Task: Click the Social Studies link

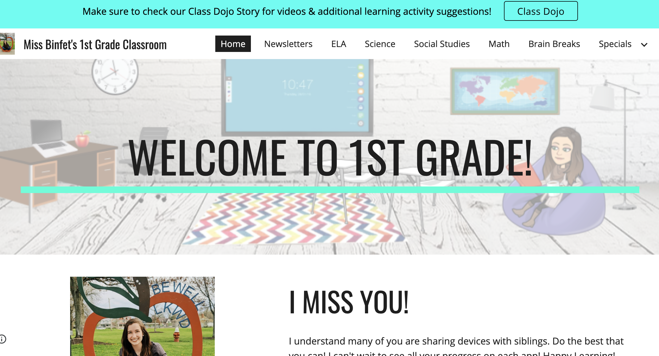Action: point(441,43)
